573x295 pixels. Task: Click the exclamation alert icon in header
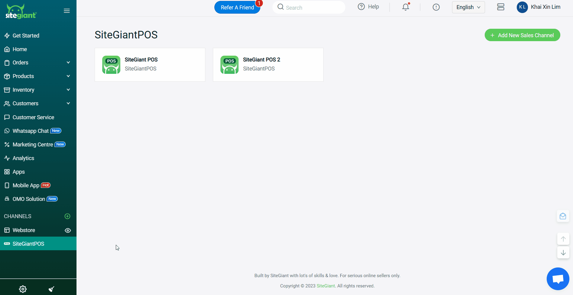point(436,7)
